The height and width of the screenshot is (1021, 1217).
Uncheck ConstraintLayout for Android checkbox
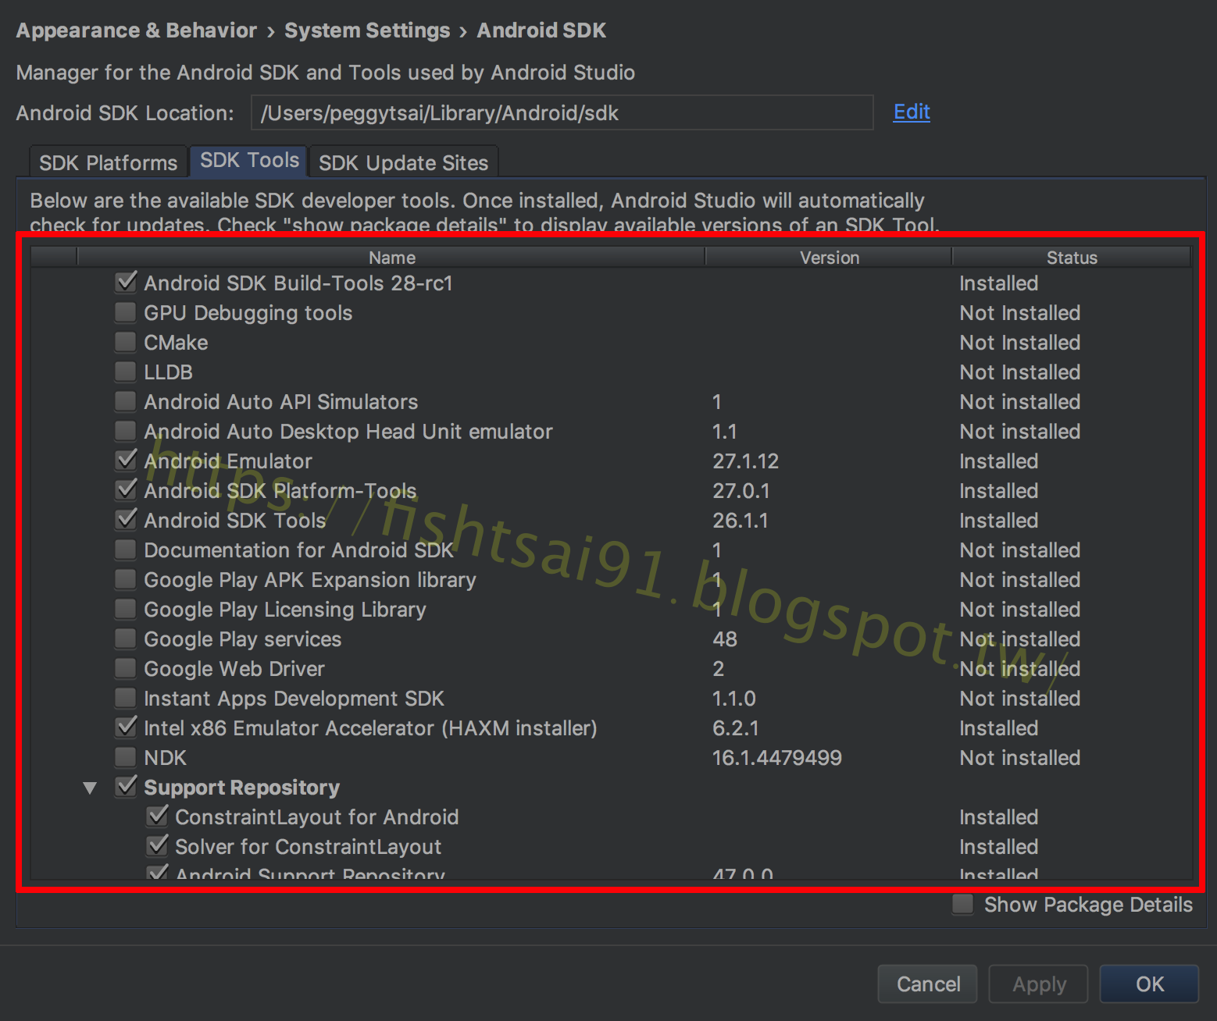(x=157, y=816)
